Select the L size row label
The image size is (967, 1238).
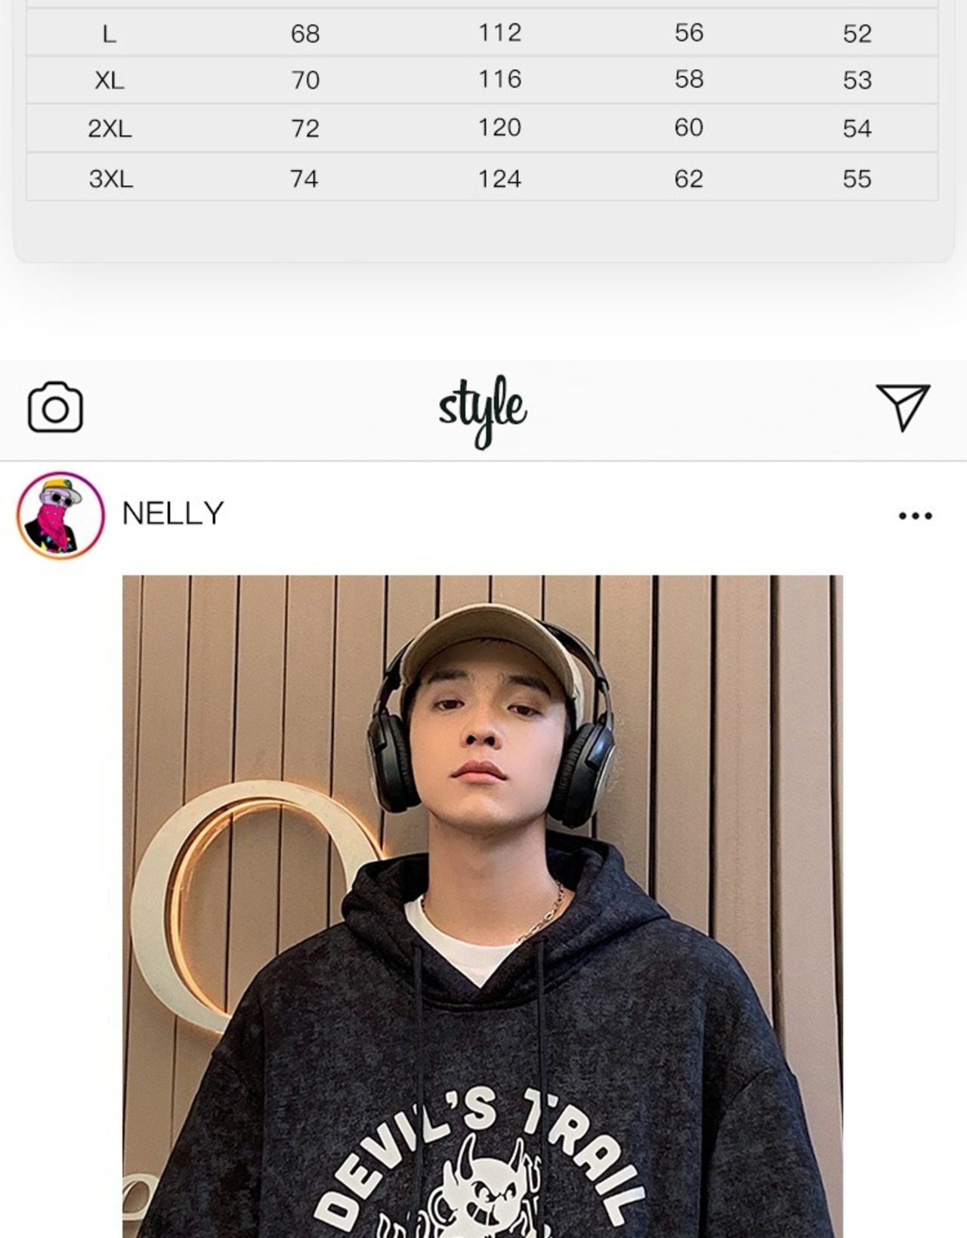[x=110, y=34]
